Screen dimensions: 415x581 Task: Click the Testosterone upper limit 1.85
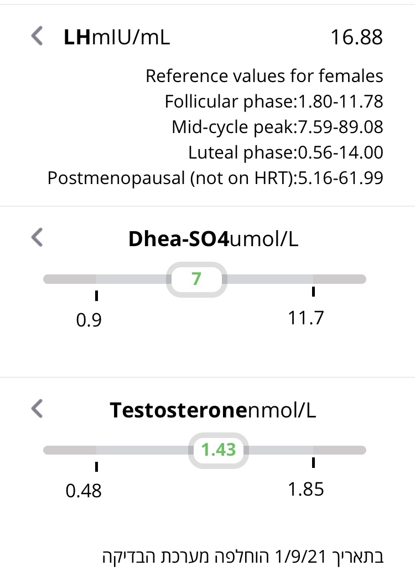click(305, 490)
